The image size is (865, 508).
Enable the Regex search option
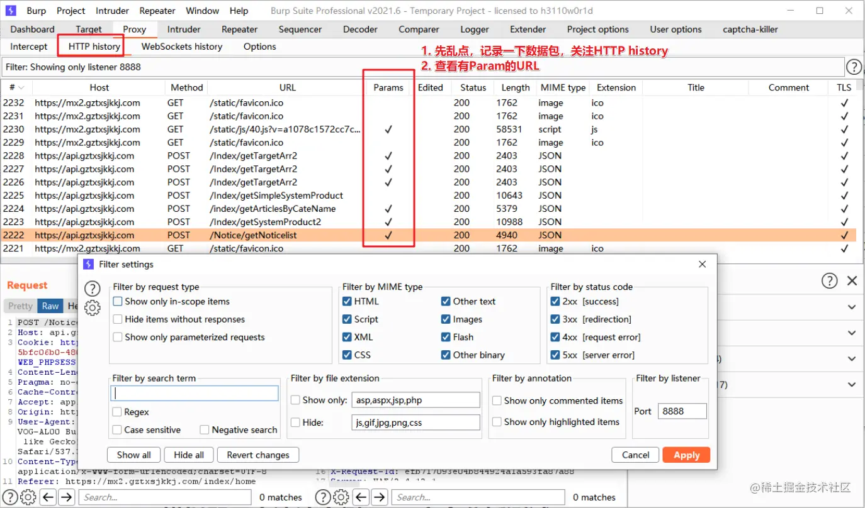coord(117,412)
